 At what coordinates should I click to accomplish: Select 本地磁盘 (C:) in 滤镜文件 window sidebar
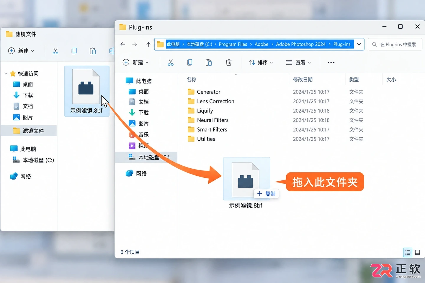coord(33,160)
